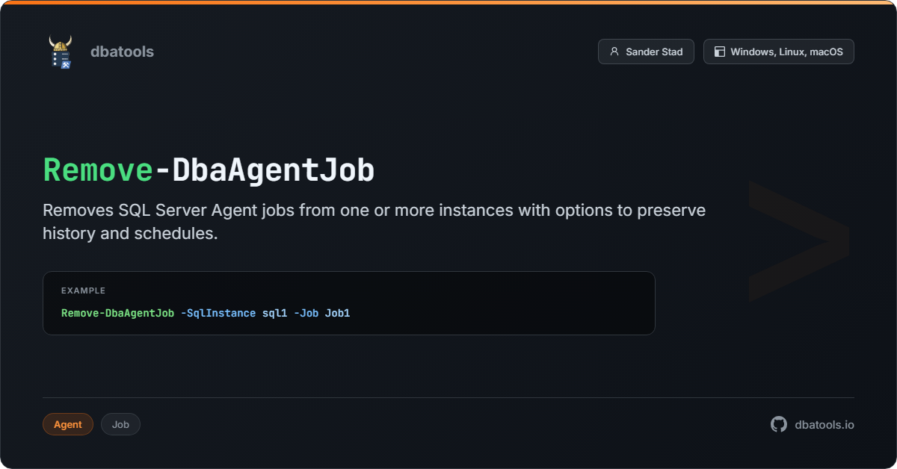Select the orange Agent tag
Screen dimensions: 897x469
pyautogui.click(x=68, y=424)
